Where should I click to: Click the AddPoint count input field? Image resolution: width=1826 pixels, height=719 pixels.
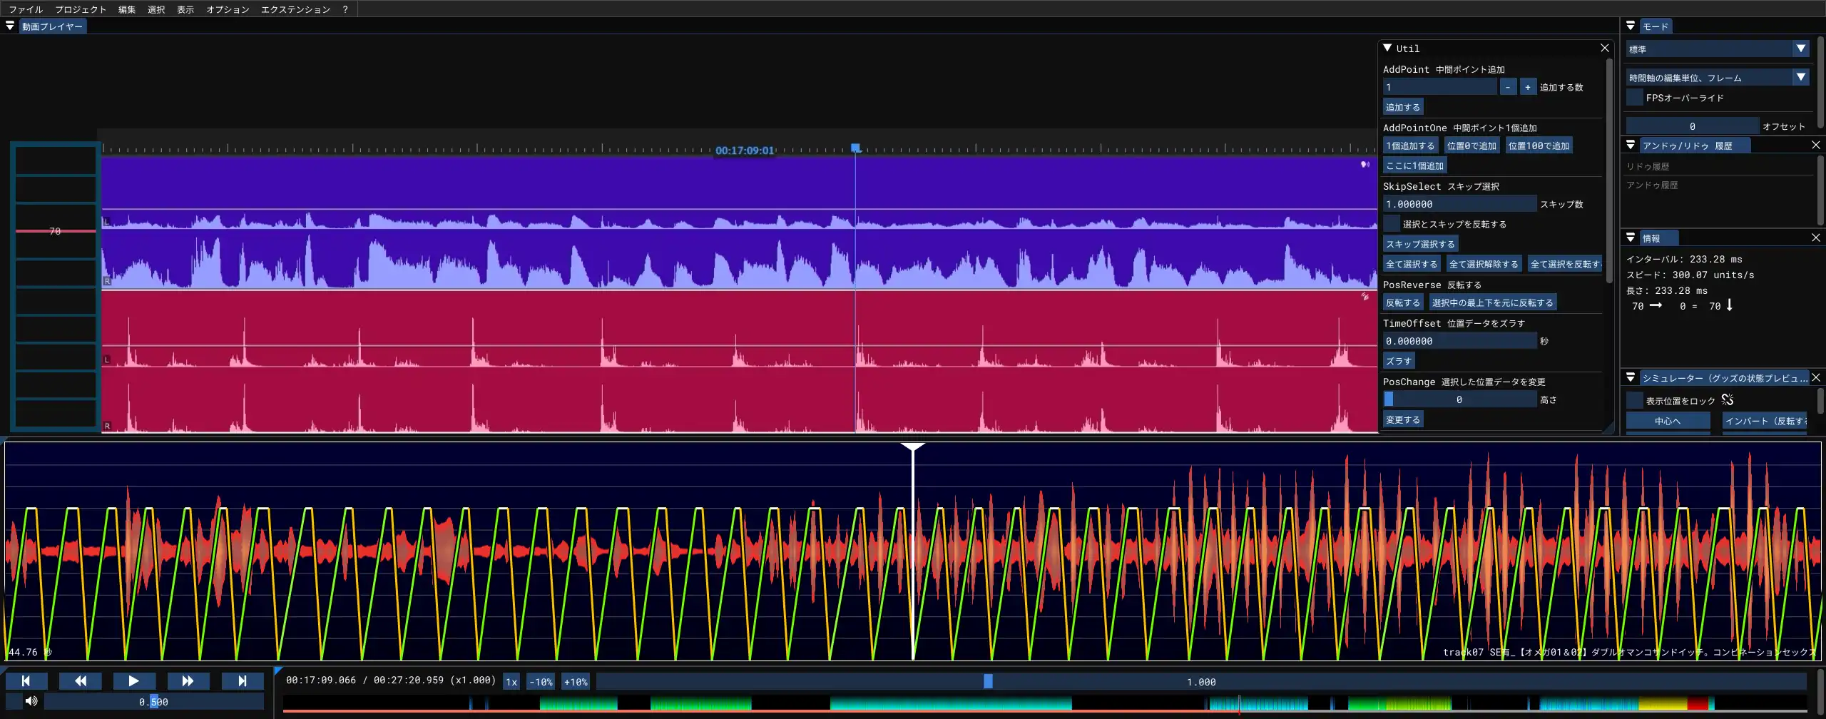coord(1439,87)
